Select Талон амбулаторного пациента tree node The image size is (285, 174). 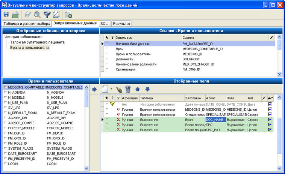click(x=37, y=42)
